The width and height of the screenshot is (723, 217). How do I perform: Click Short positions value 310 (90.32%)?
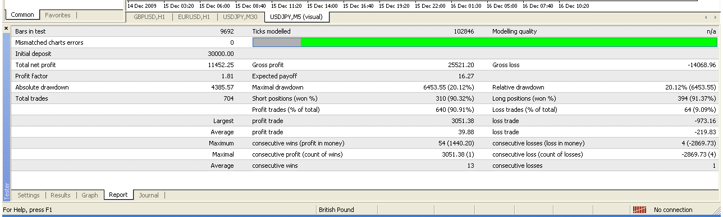coord(454,98)
